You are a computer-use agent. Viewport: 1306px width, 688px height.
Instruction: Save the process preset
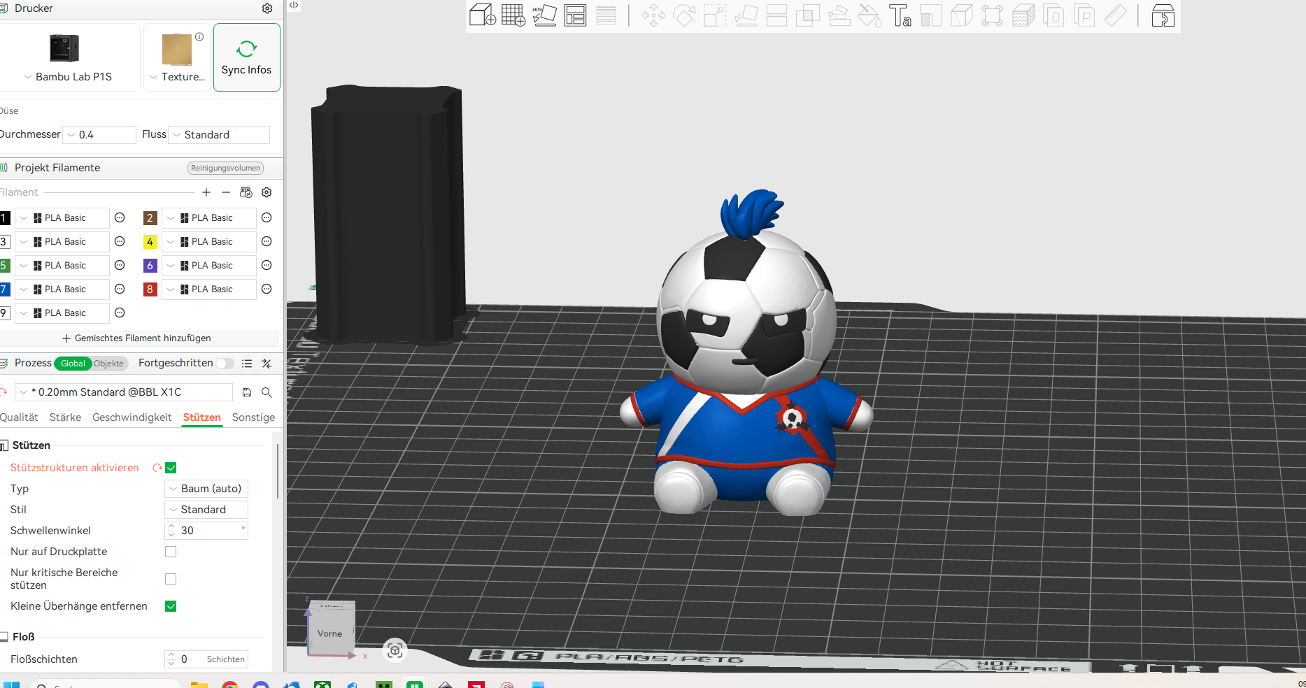(247, 392)
